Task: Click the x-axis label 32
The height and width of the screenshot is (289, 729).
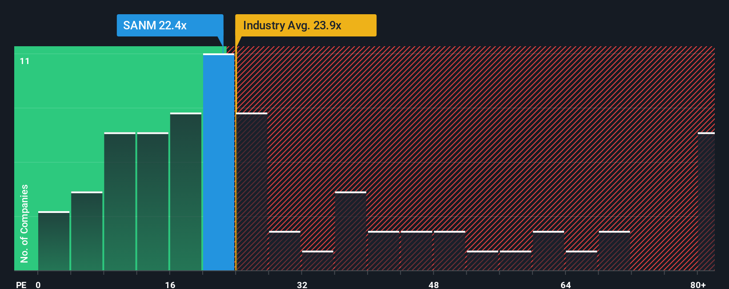Action: [302, 285]
